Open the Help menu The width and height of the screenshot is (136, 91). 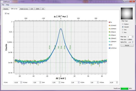point(8,5)
